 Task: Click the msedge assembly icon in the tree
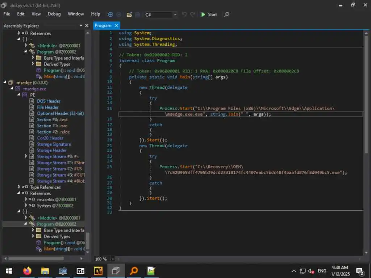click(11, 83)
